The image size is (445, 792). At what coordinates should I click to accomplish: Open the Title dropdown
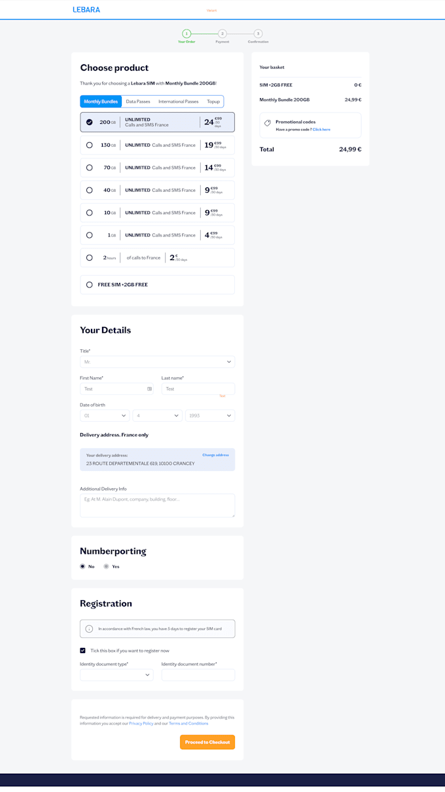[x=157, y=361]
